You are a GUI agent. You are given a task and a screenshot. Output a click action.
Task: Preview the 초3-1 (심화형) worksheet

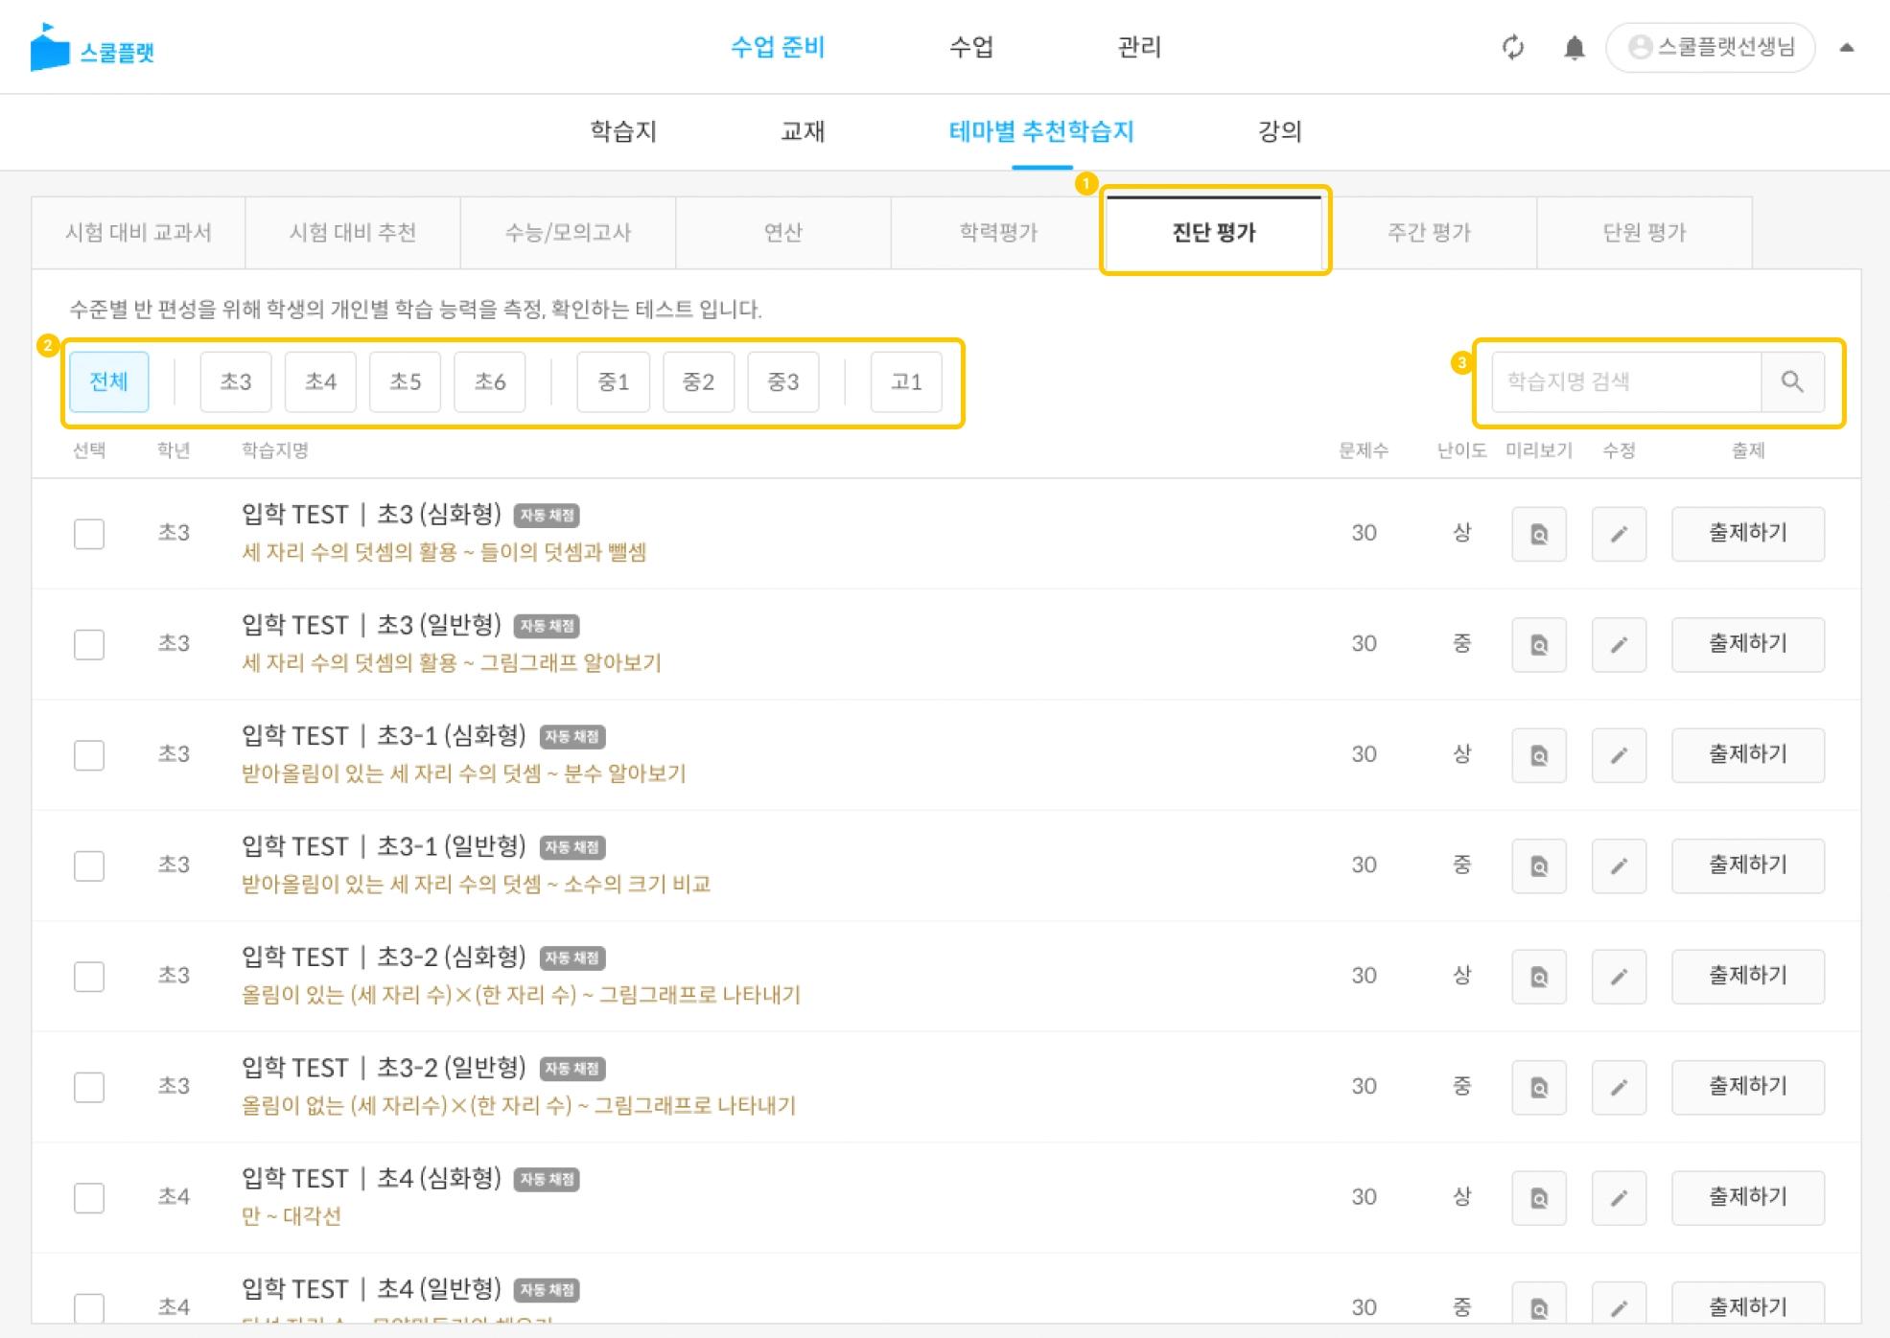point(1538,755)
